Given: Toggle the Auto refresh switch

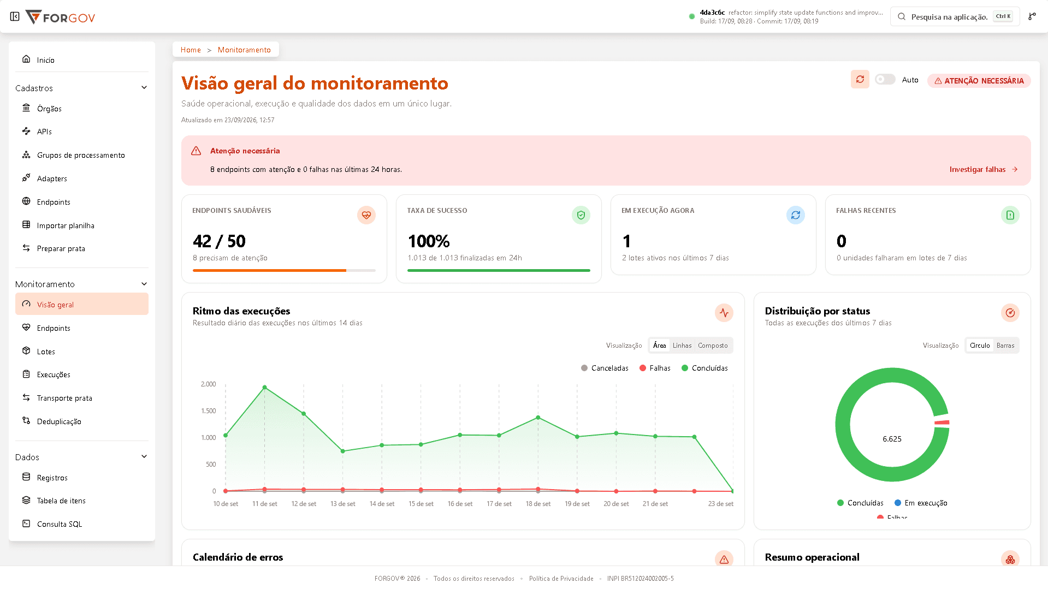Looking at the screenshot, I should (885, 80).
